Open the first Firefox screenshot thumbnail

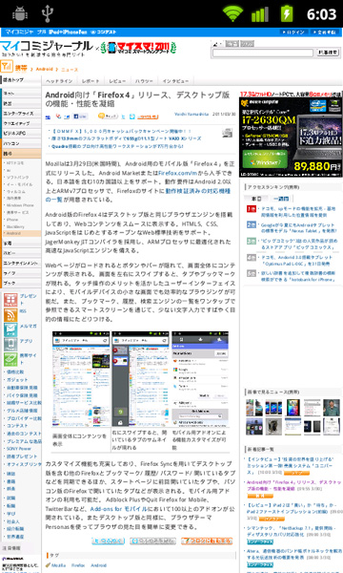click(x=81, y=378)
